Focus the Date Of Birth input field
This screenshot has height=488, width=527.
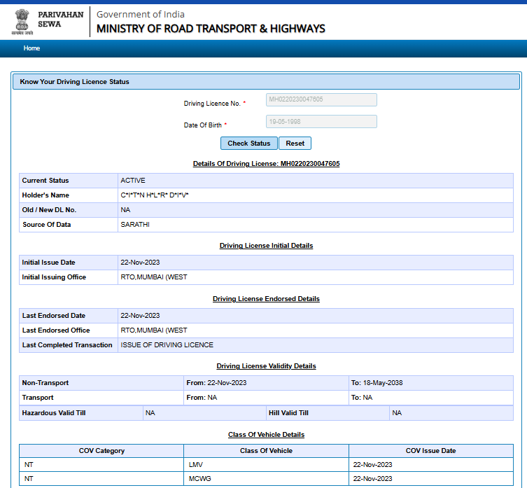point(321,122)
